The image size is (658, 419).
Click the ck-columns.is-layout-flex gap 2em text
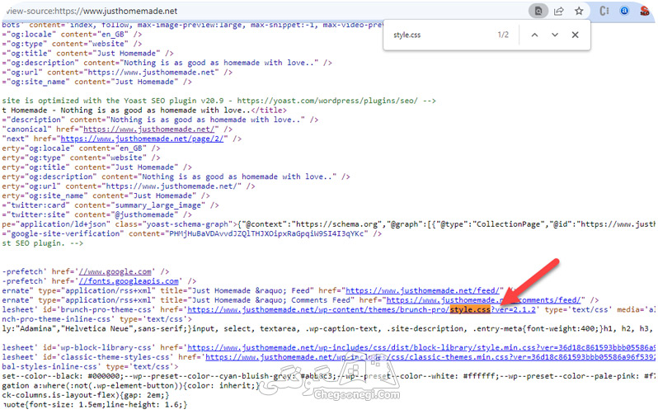[x=85, y=395]
